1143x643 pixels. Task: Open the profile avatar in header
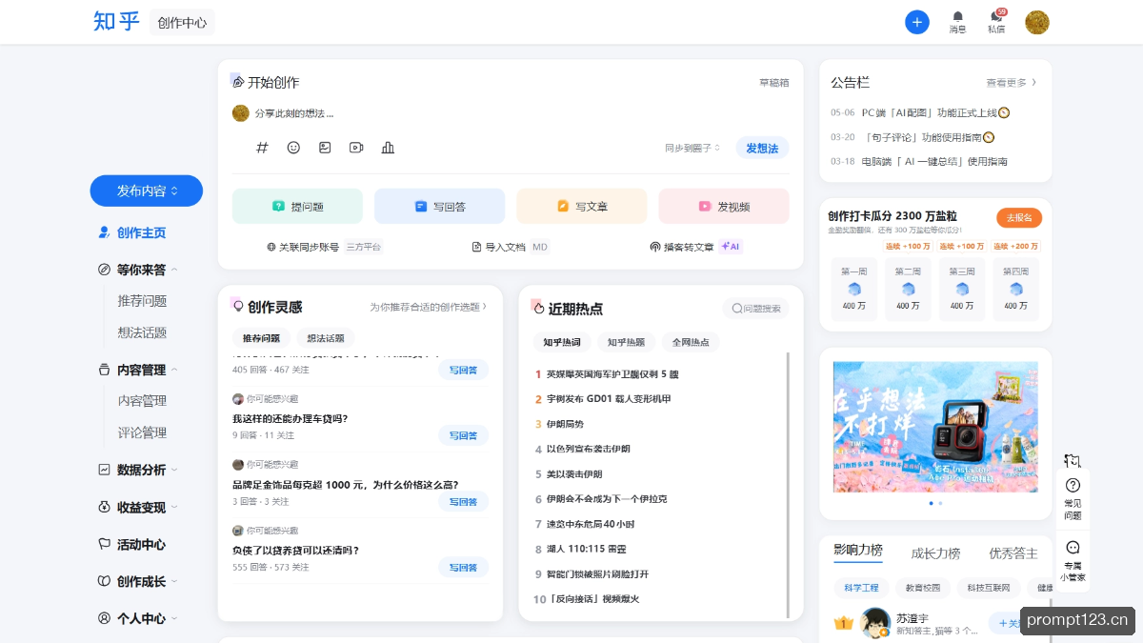pyautogui.click(x=1037, y=22)
